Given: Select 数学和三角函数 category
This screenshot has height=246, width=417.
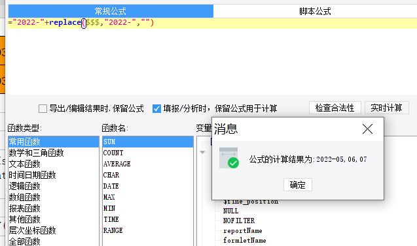Looking at the screenshot, I should click(54, 153).
